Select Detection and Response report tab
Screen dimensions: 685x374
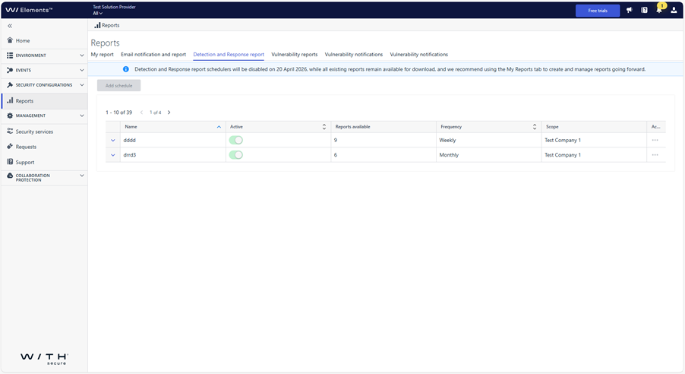pyautogui.click(x=229, y=55)
